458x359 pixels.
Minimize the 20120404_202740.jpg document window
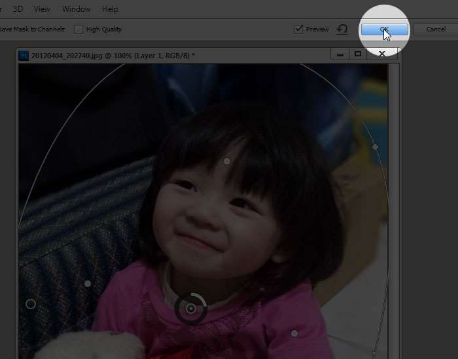340,54
